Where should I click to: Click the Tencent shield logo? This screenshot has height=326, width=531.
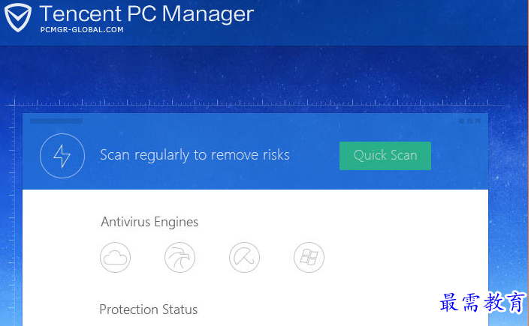[17, 17]
